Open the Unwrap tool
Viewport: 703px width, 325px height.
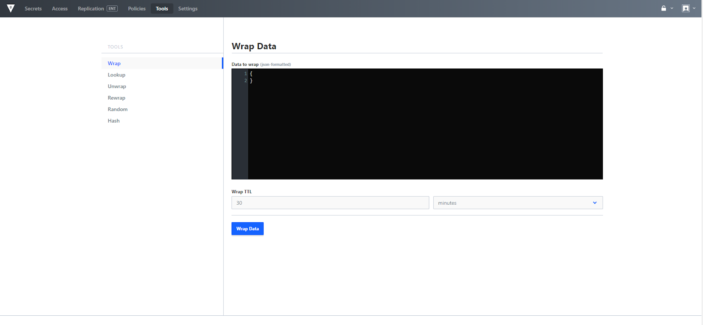(x=117, y=87)
